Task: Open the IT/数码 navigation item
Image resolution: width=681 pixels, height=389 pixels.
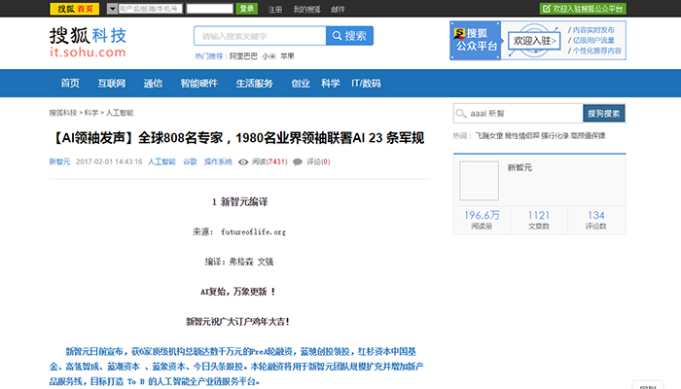Action: point(366,84)
